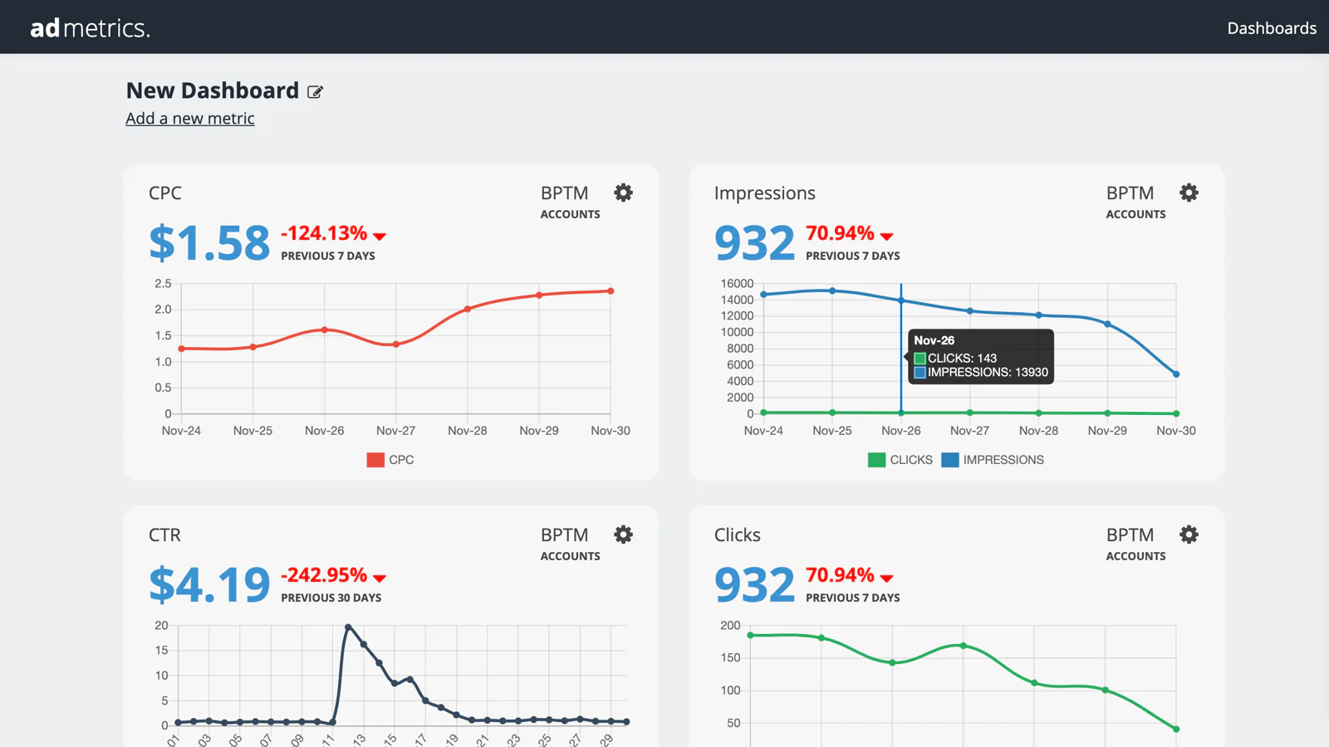The image size is (1329, 747).
Task: Click the peak data point on CTR chart
Action: tap(348, 627)
